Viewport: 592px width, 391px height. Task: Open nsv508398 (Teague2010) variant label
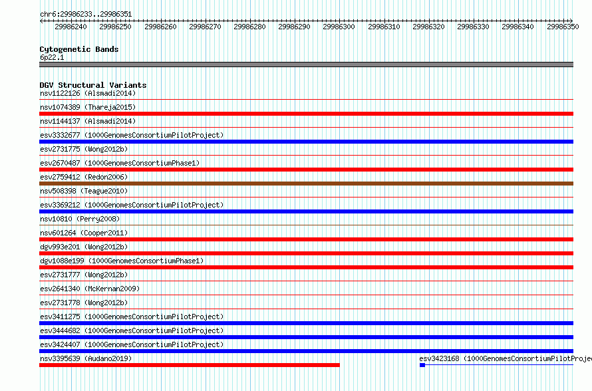coord(84,191)
